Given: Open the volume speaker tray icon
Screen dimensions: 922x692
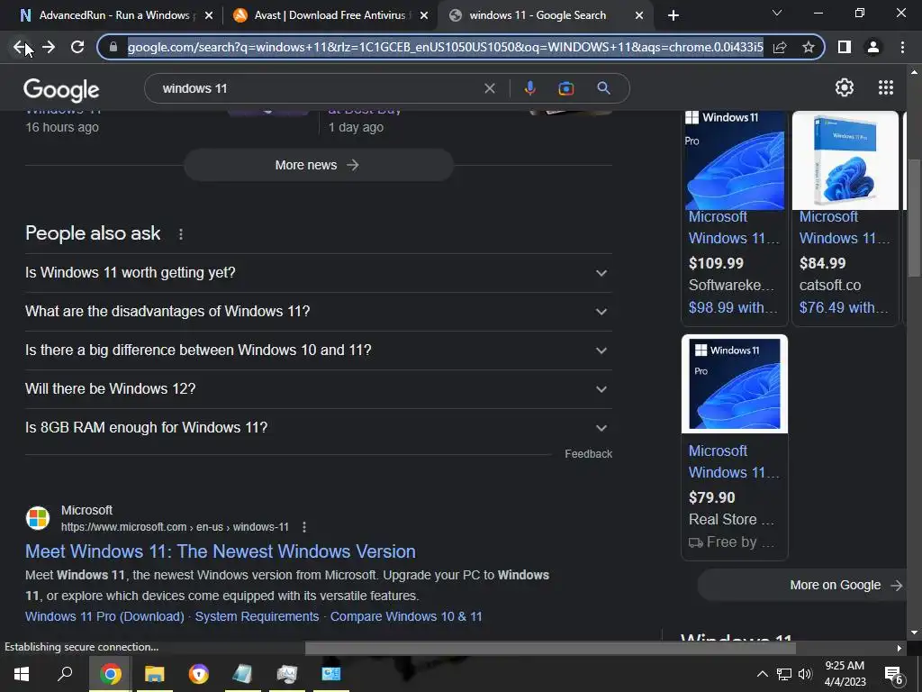Looking at the screenshot, I should click(x=806, y=674).
